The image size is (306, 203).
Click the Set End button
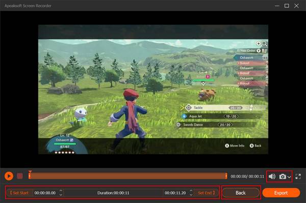(x=206, y=193)
